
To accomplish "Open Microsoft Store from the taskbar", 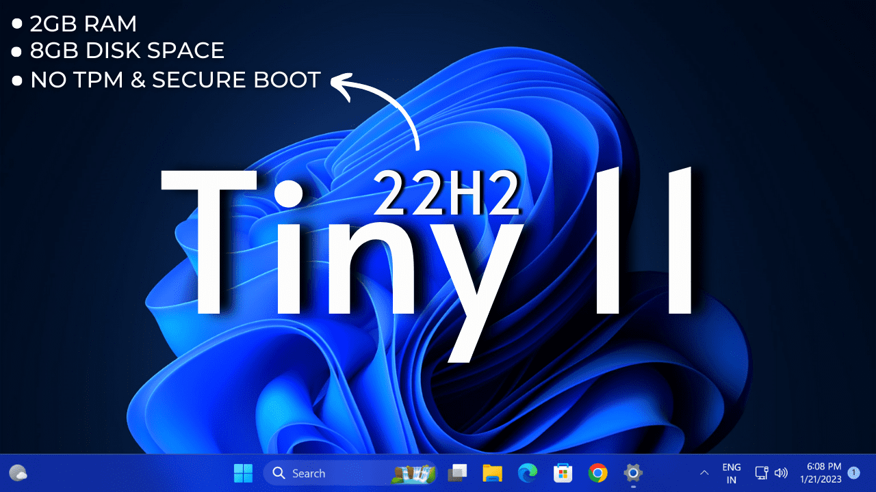I will pos(563,473).
